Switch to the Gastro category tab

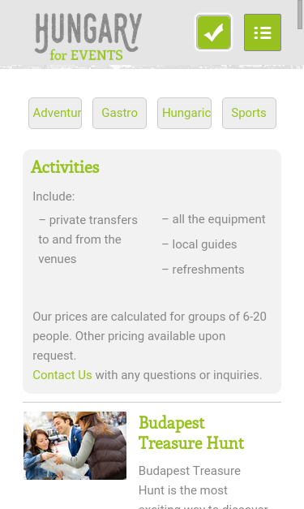[120, 113]
